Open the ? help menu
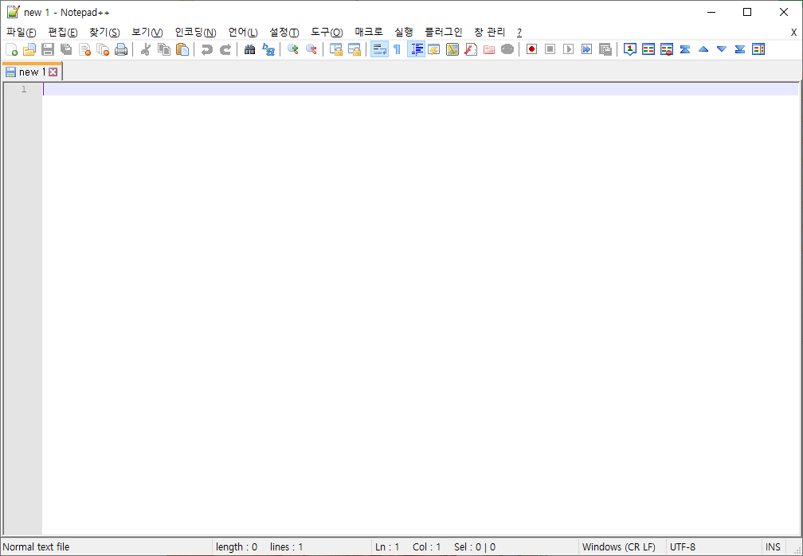The width and height of the screenshot is (803, 556). 519,33
